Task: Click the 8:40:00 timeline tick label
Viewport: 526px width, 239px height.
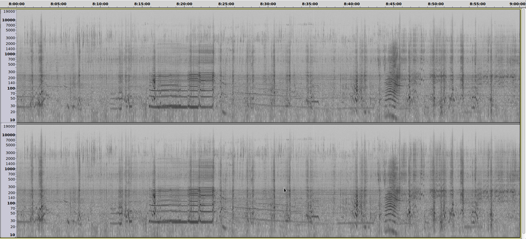Action: click(x=352, y=4)
